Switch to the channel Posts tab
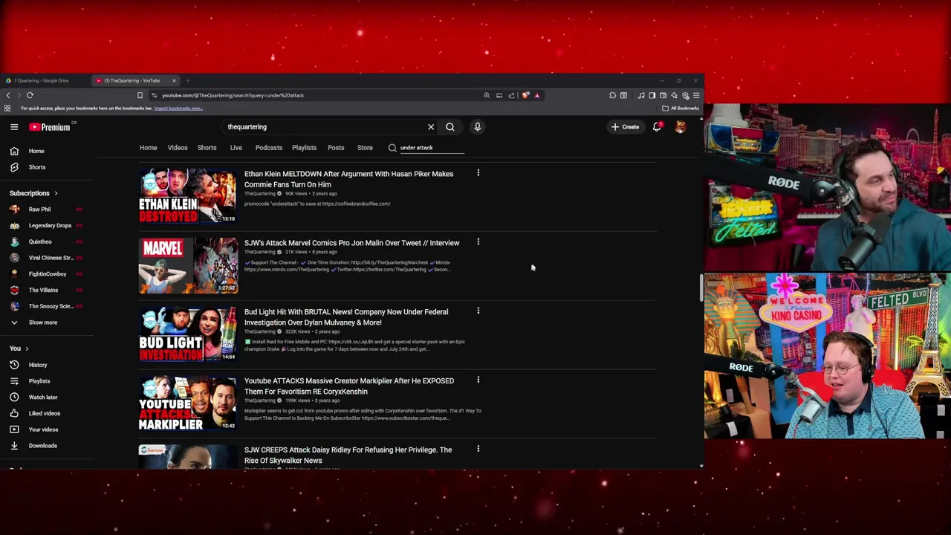The image size is (951, 535). coord(336,148)
